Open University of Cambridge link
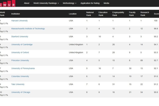Viewport: 159px width, 106px height. click(x=22, y=45)
